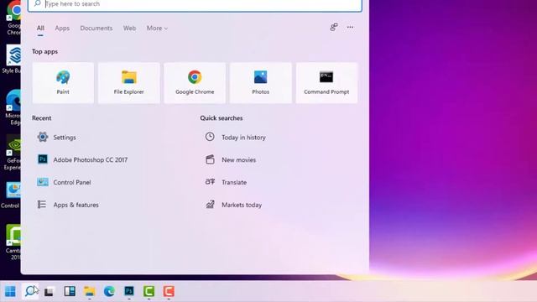Screen dimensions: 537x302
Task: Open orange Camtasia recorder taskbar icon
Action: pos(169,291)
